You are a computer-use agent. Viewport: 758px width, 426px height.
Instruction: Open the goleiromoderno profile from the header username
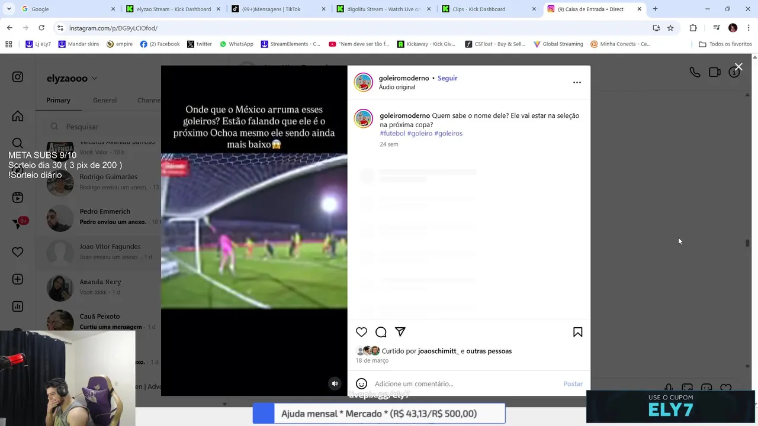tap(404, 78)
